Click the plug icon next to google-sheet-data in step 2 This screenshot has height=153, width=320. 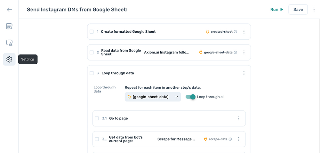pos(201,52)
